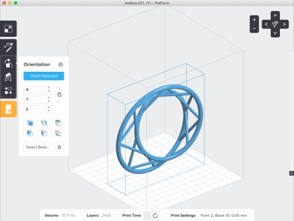Increase the Y rotation value

pyautogui.click(x=48, y=98)
